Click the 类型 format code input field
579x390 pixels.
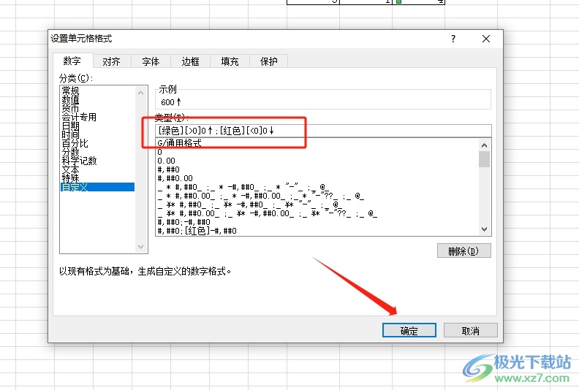tap(322, 130)
